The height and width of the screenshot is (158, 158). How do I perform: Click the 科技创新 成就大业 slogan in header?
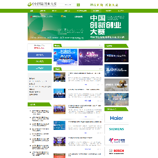pyautogui.click(x=104, y=5)
